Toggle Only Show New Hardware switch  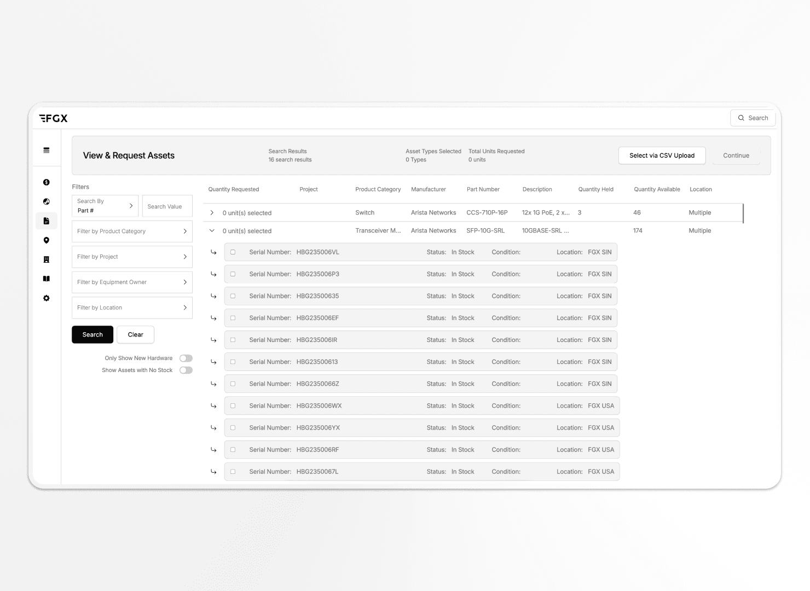tap(186, 358)
